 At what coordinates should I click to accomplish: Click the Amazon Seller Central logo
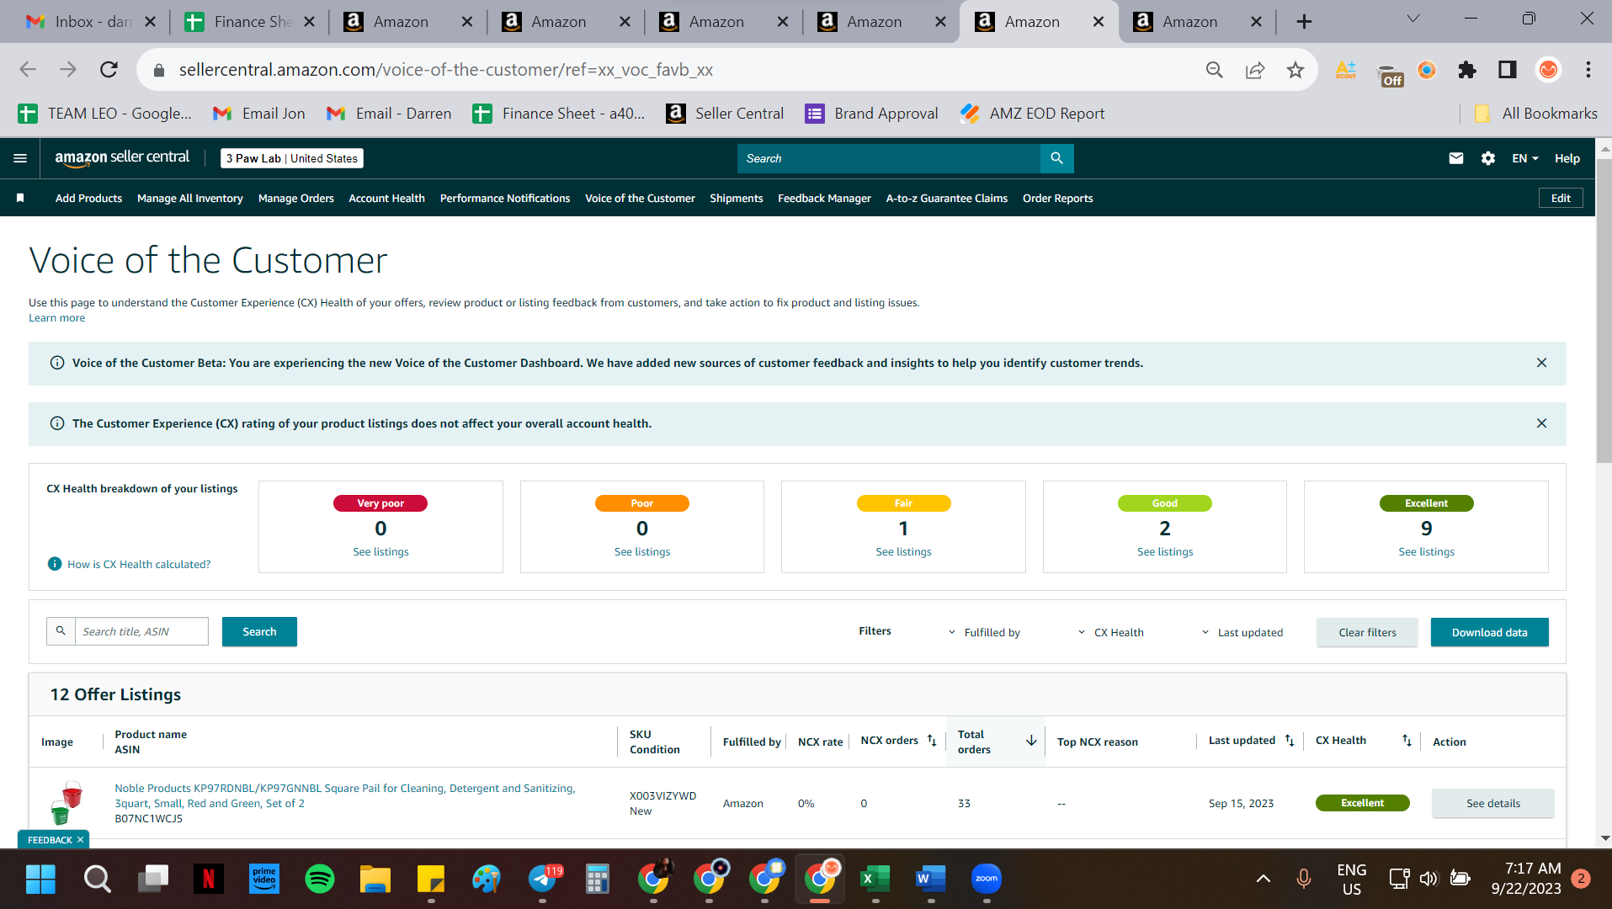[x=122, y=158]
